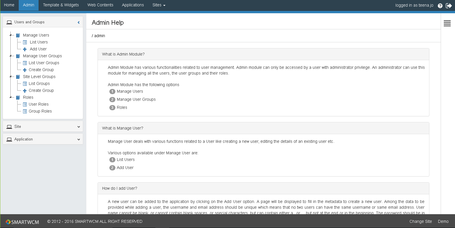Click the 'What is Manage User?' heading
The width and height of the screenshot is (455, 228).
[x=123, y=128]
